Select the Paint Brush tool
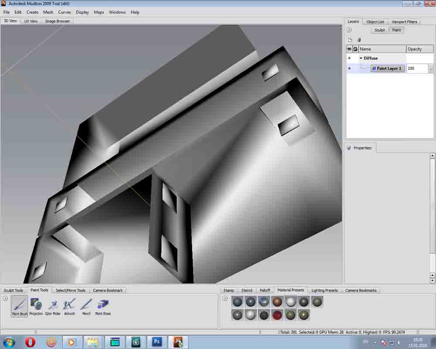 20,305
